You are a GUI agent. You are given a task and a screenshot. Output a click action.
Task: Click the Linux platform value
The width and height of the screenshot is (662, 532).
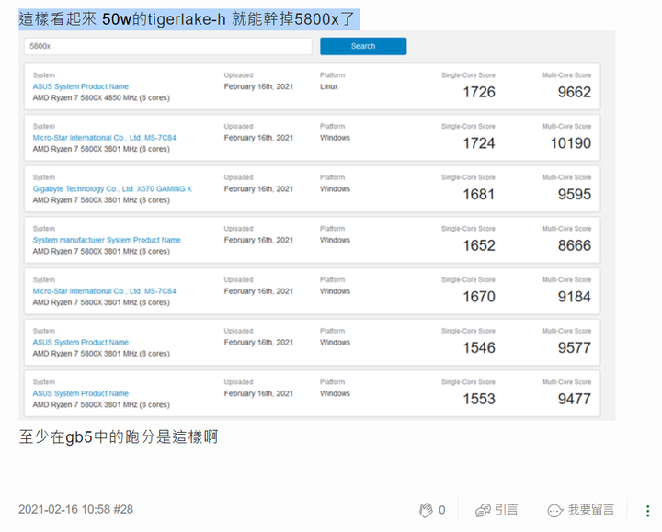click(x=329, y=86)
